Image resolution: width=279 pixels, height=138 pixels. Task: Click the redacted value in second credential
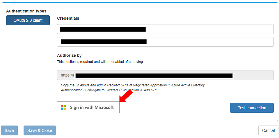103,42
